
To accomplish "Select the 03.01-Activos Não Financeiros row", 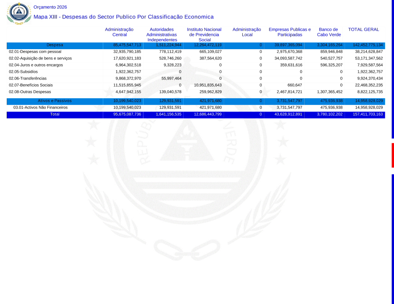I will (40, 107).
